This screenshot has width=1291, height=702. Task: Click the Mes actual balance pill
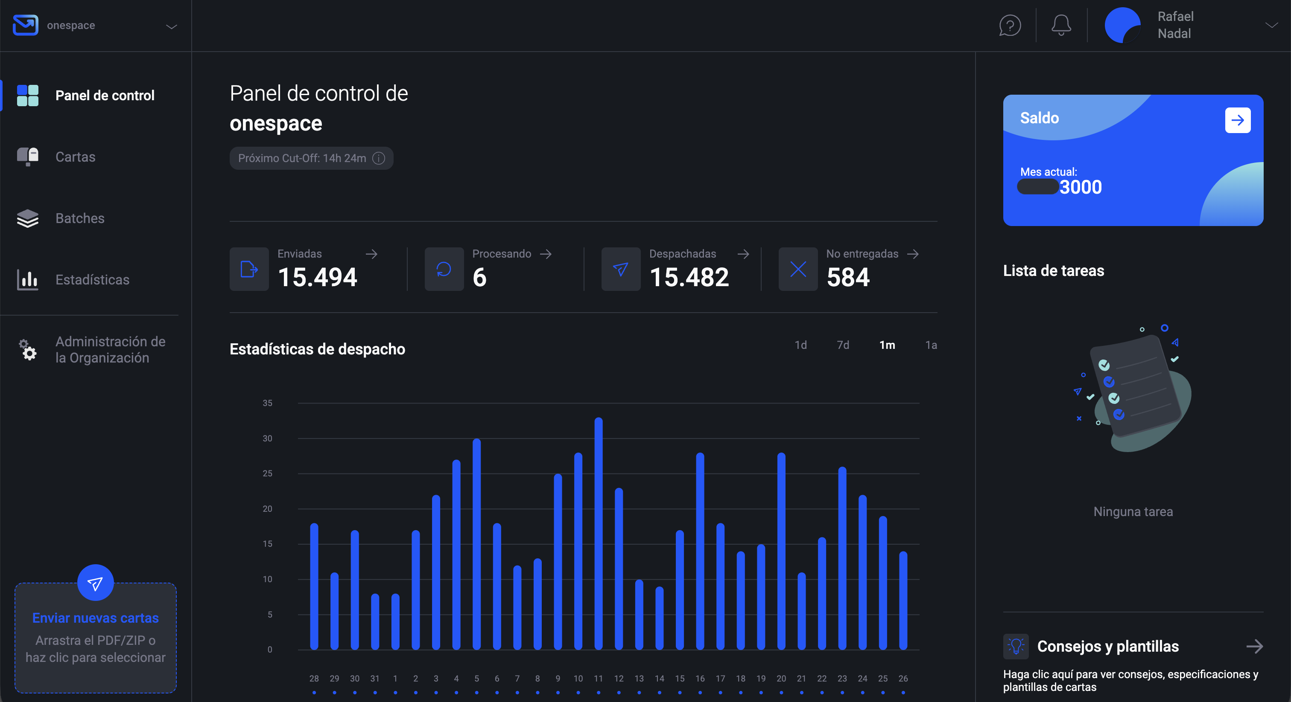point(1037,187)
